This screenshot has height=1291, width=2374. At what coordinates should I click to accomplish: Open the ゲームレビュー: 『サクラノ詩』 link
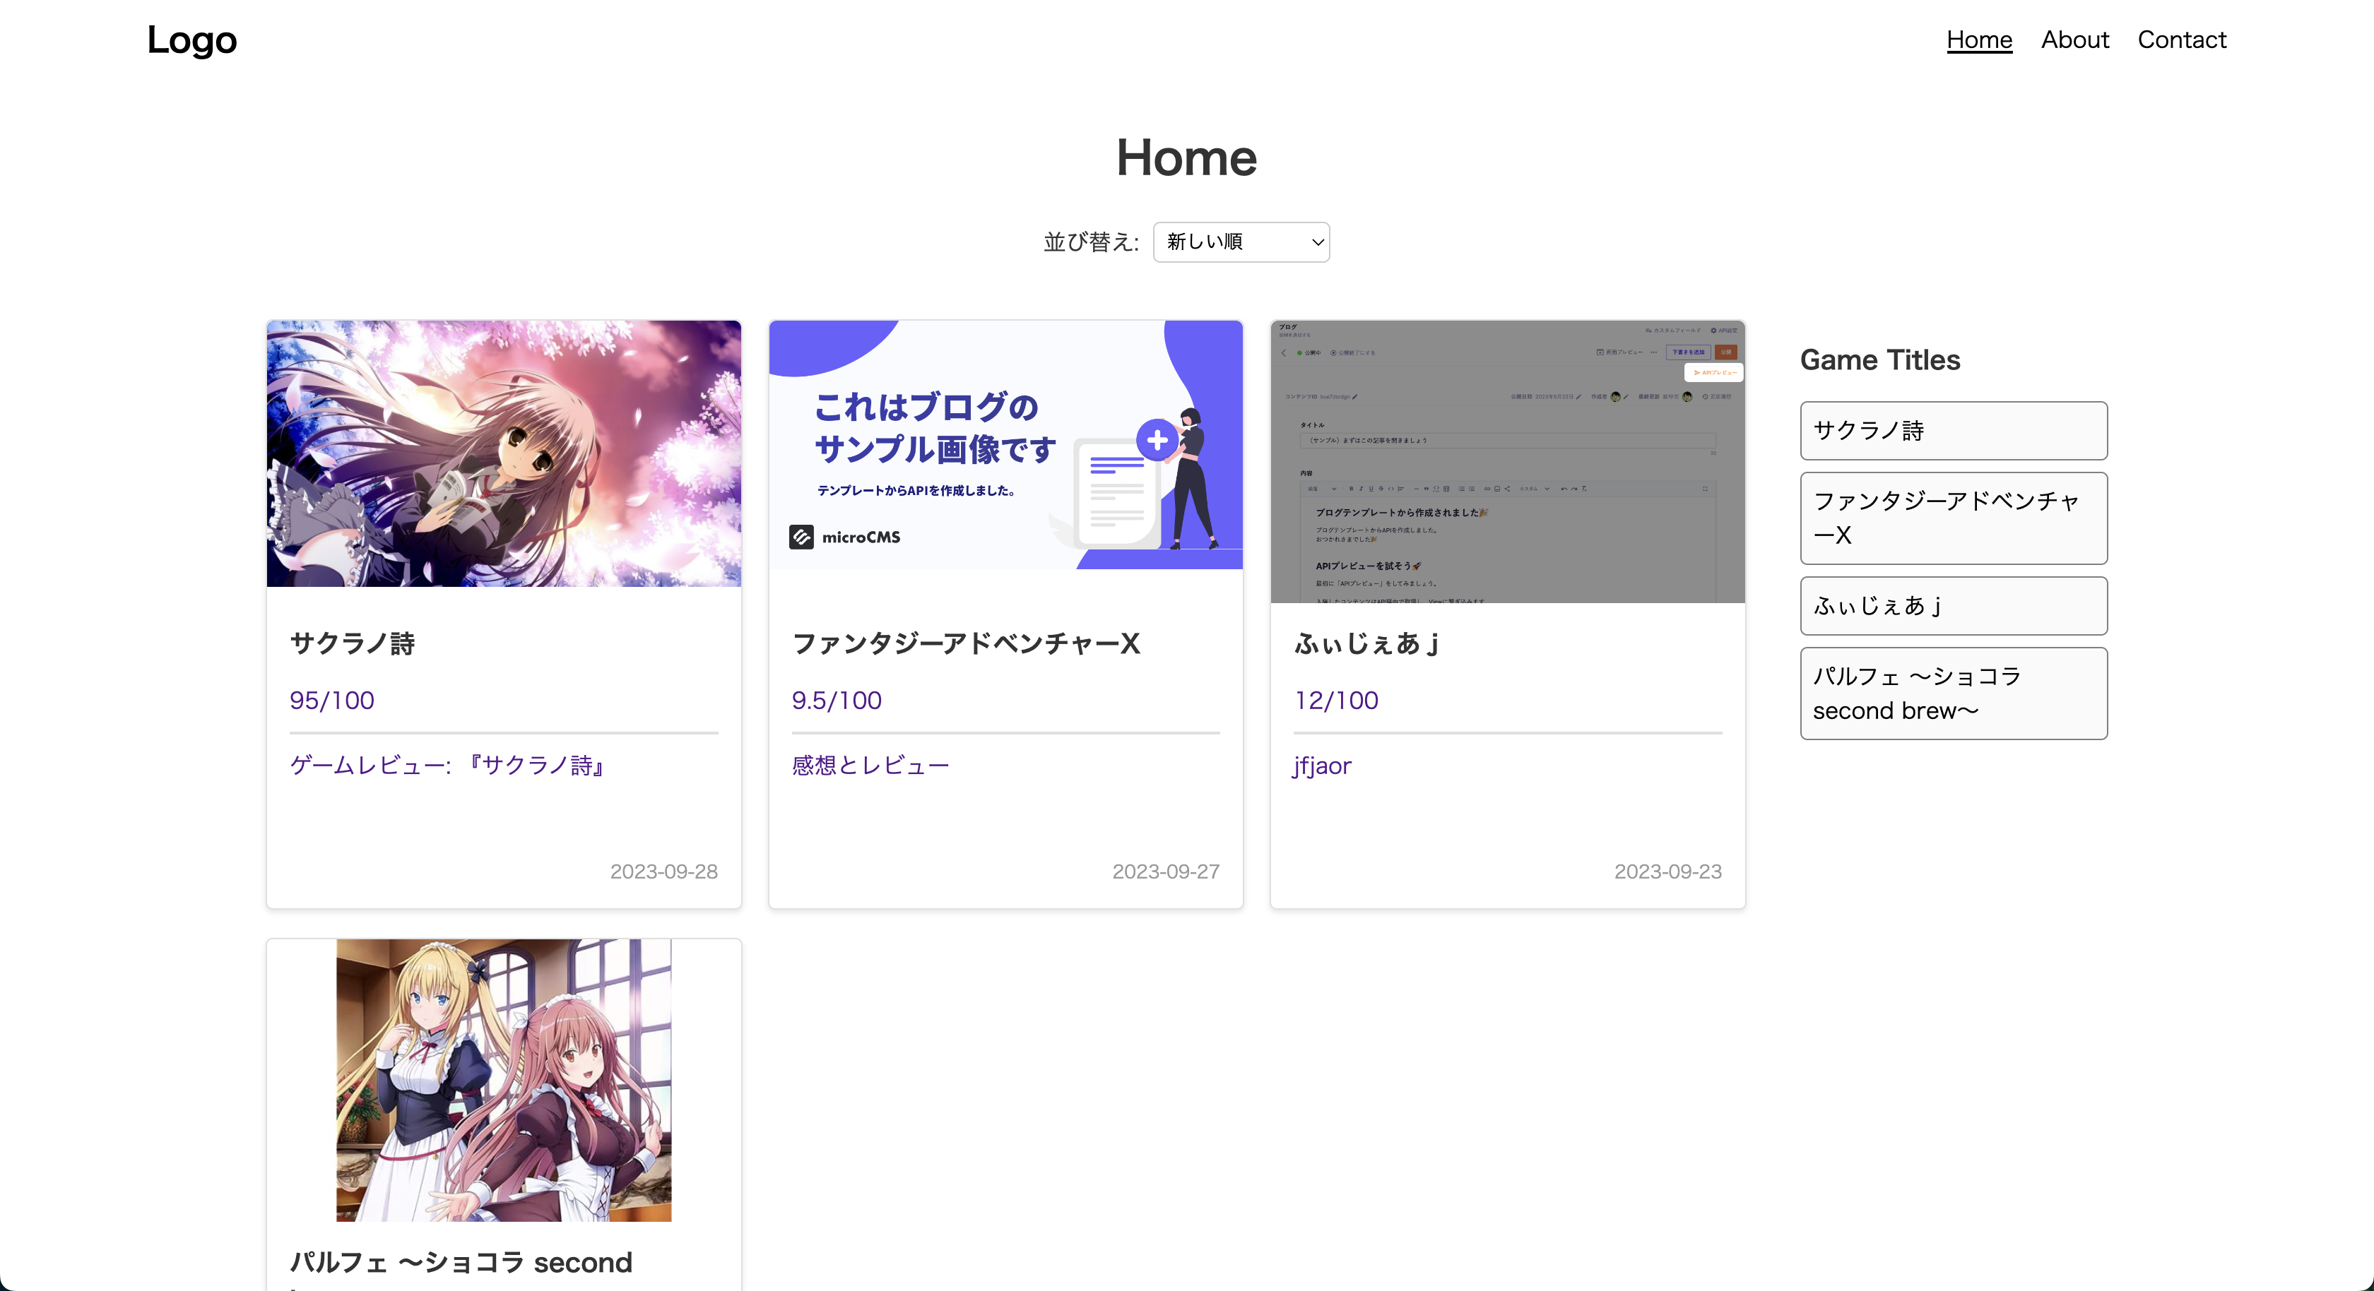[449, 765]
